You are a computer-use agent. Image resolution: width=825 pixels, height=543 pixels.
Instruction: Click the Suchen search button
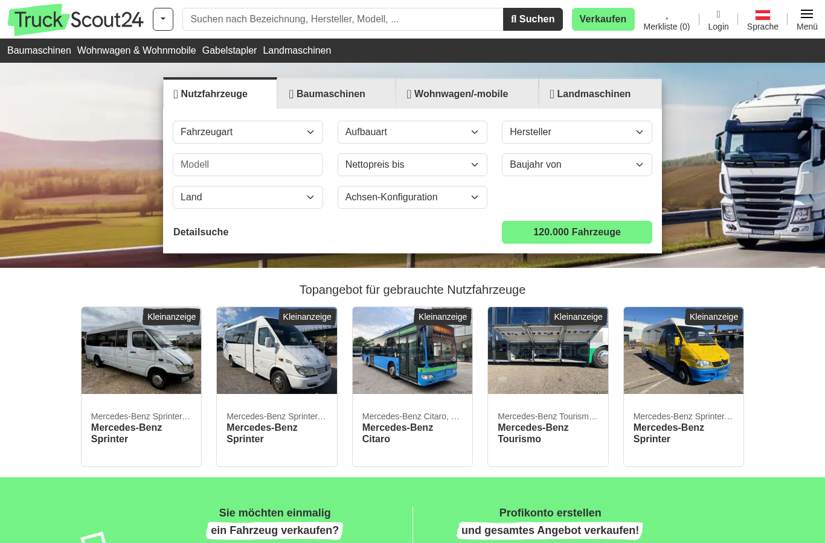click(x=533, y=19)
